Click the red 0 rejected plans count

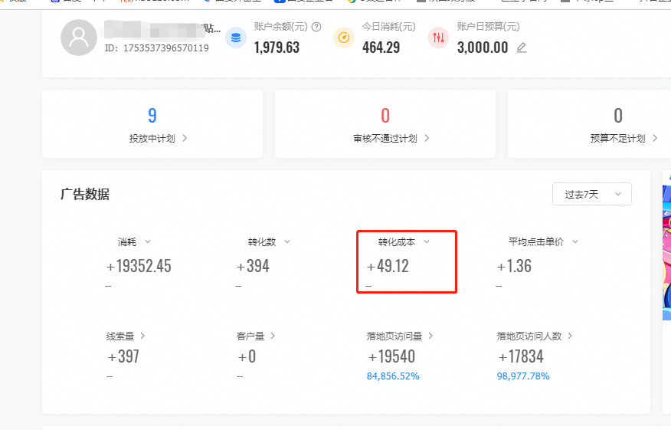pos(385,115)
